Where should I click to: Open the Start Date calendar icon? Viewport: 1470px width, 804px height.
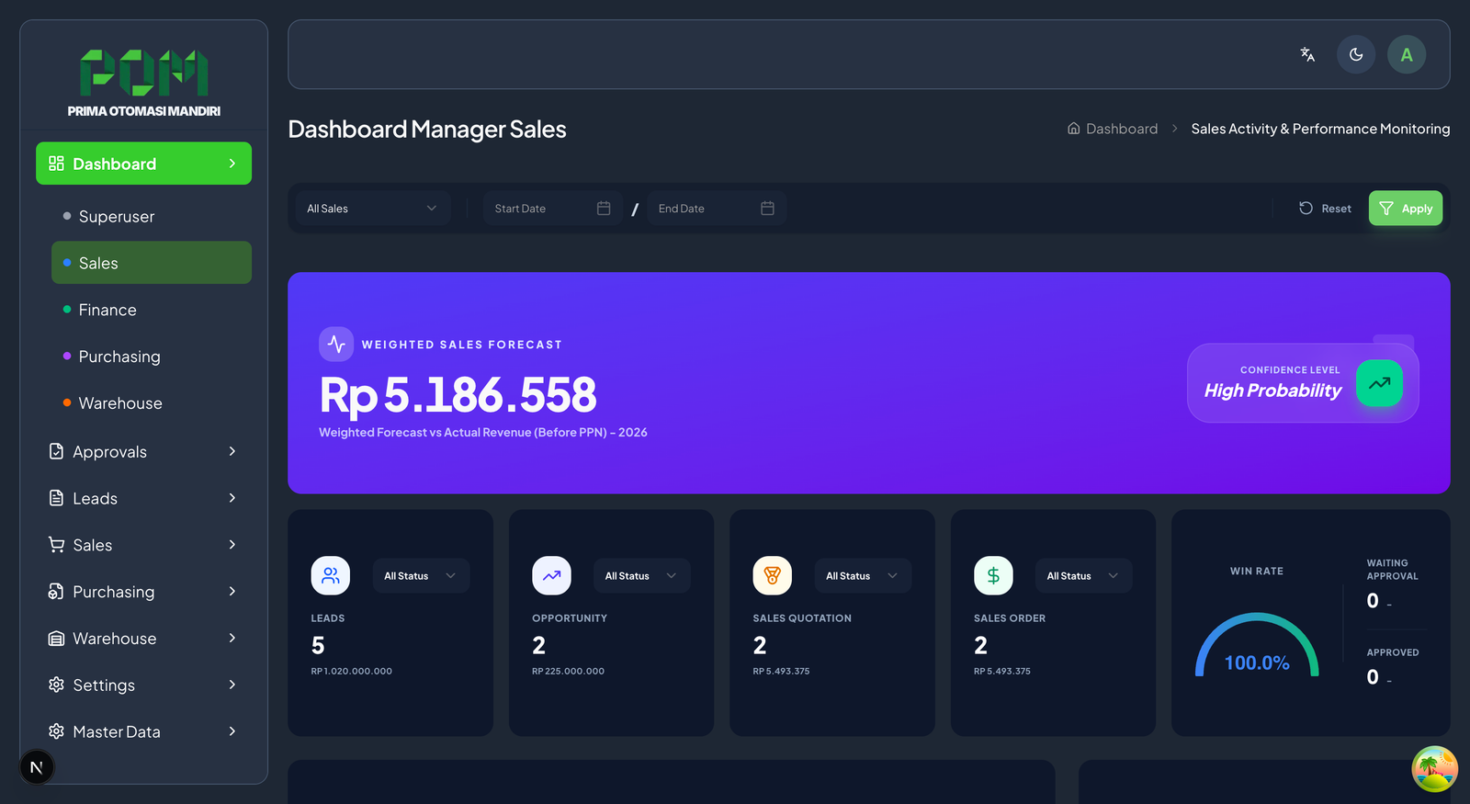(604, 209)
